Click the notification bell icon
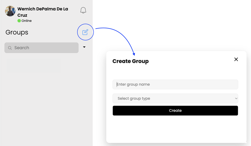The height and width of the screenshot is (146, 251). click(83, 10)
